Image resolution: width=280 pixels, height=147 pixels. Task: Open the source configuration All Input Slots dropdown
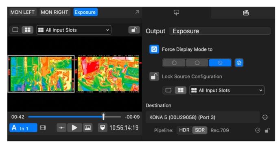tap(227, 90)
